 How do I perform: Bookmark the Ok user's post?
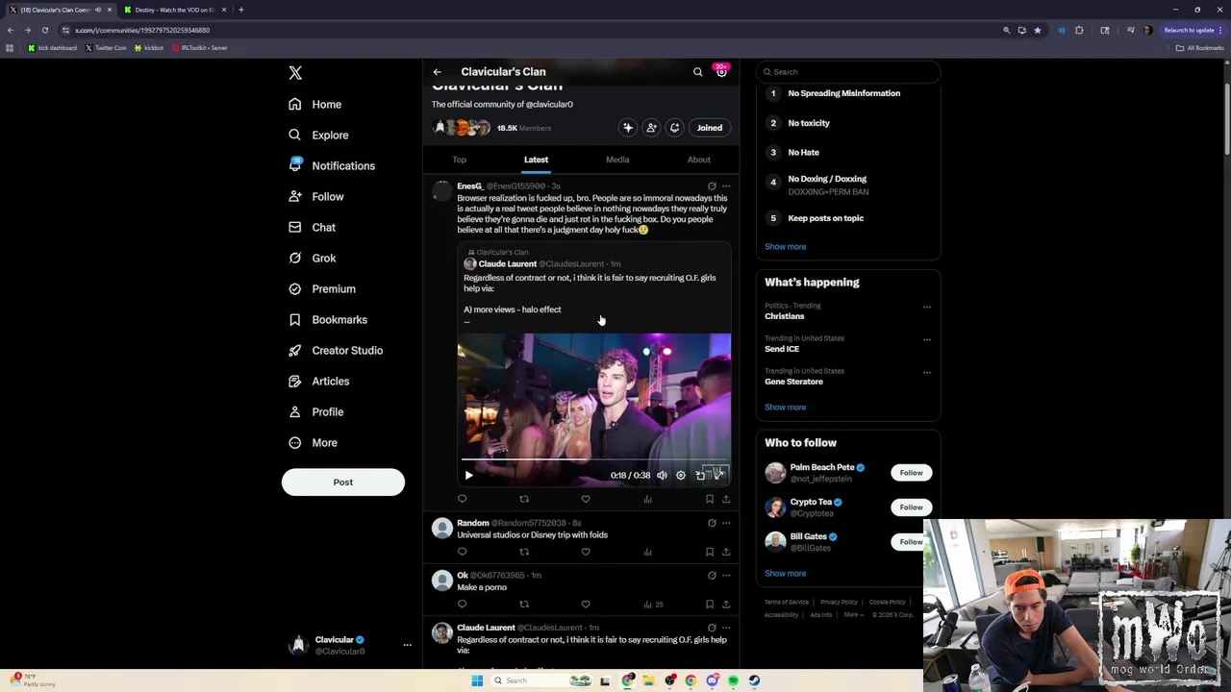click(x=710, y=605)
